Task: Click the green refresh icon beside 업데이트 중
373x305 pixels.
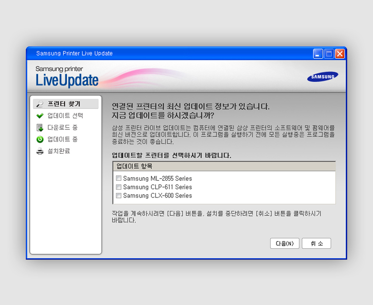Action: pos(40,139)
